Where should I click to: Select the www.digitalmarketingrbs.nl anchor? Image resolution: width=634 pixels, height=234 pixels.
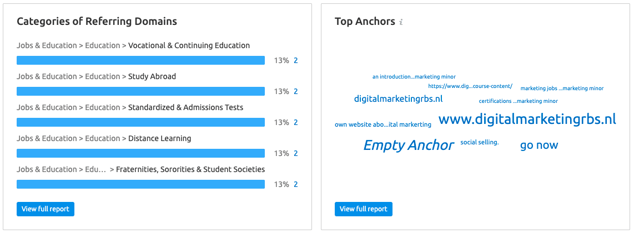[x=527, y=119]
